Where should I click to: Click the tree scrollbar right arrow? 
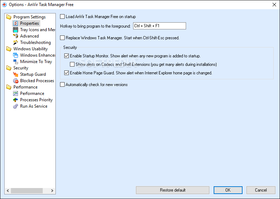[52, 191]
